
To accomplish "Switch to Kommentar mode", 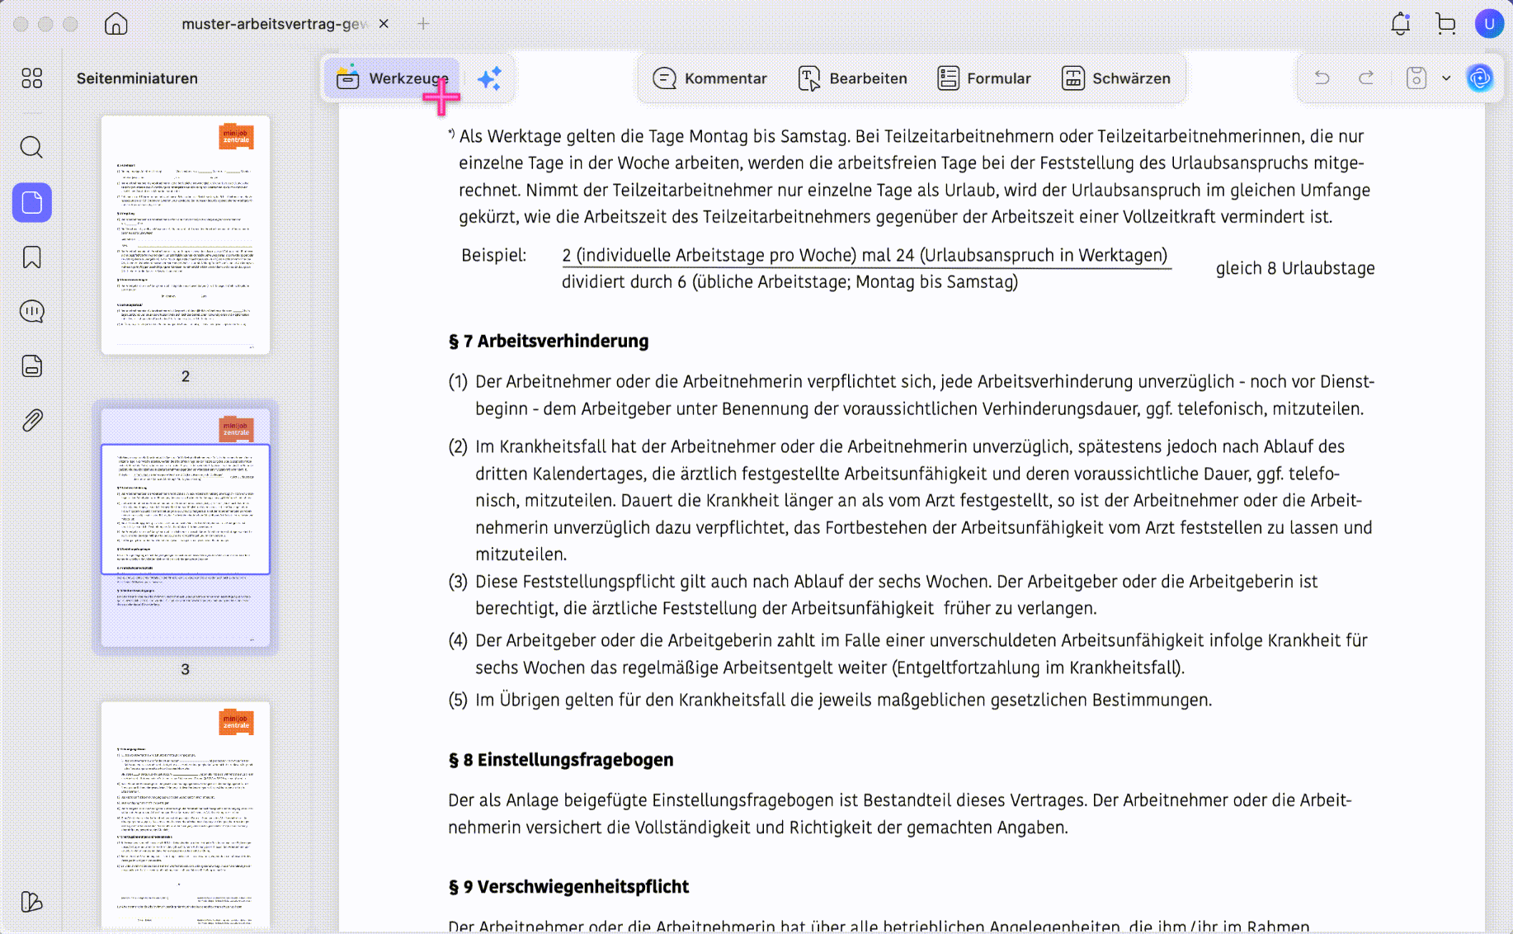I will point(709,78).
